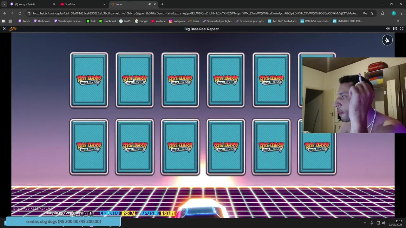Mute the Lottu tab speaker icon
406x228 pixels.
click(x=149, y=4)
